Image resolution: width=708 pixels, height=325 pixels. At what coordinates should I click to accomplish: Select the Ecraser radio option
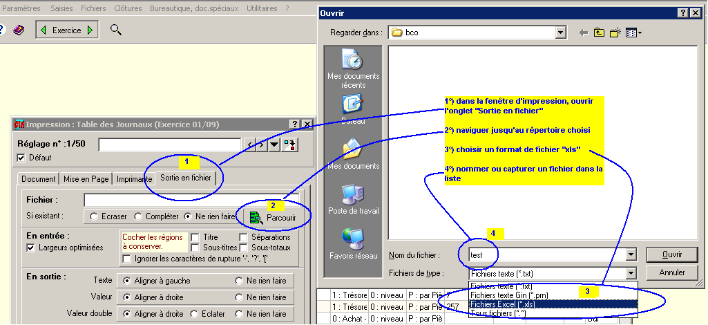click(94, 216)
